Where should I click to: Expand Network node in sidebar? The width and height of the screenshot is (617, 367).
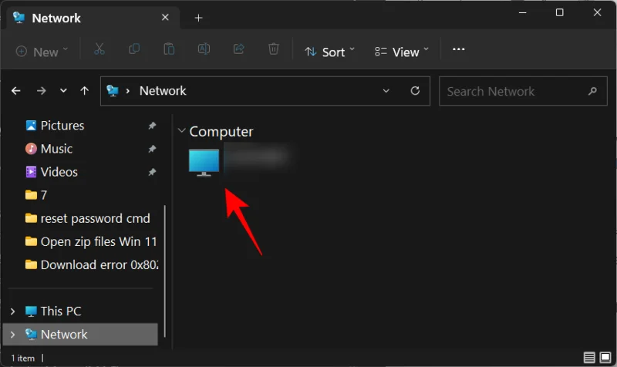click(x=12, y=335)
